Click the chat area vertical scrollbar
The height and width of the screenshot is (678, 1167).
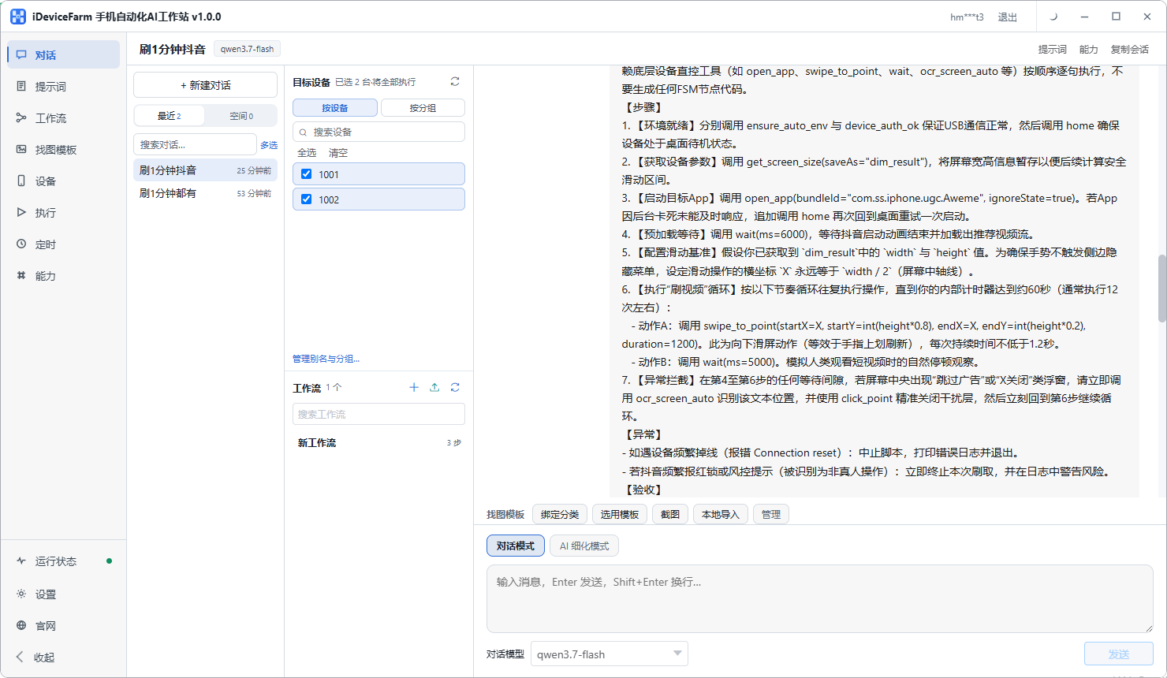(1161, 289)
